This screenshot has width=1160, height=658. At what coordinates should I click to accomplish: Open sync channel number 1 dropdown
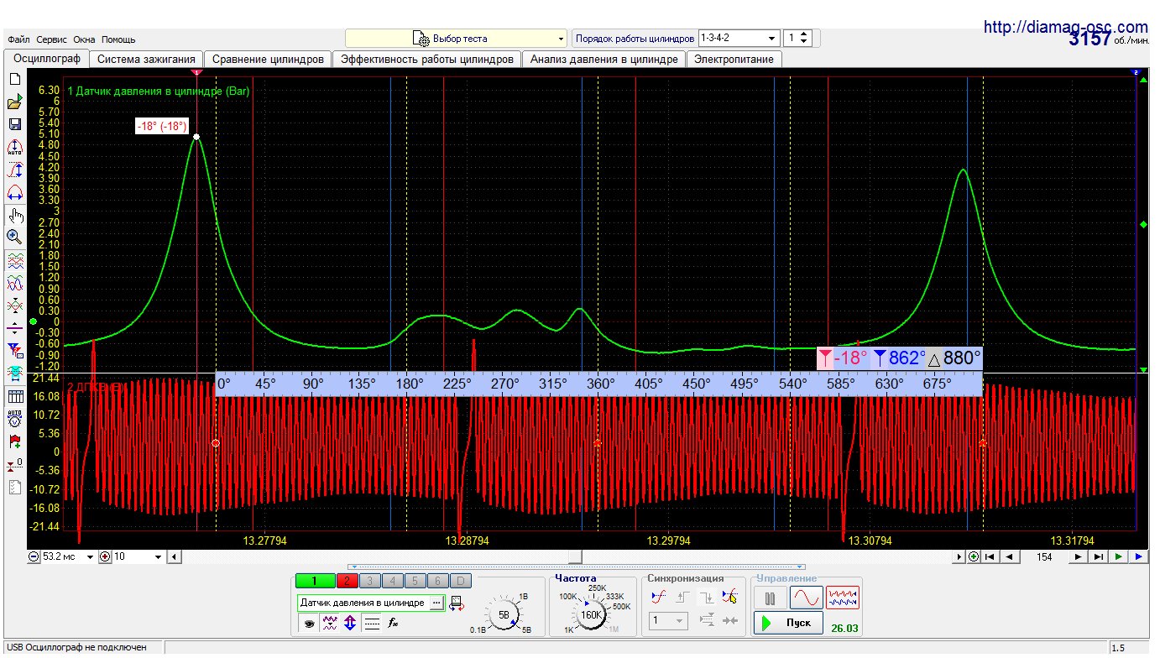[x=669, y=621]
